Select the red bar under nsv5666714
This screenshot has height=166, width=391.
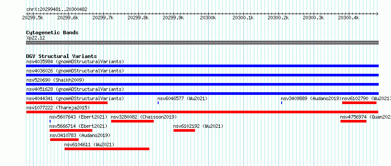pyautogui.click(x=71, y=130)
